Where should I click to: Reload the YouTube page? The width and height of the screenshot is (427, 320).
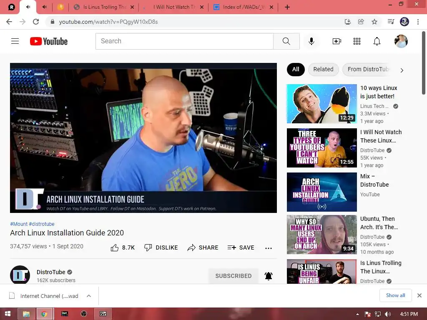pos(36,22)
